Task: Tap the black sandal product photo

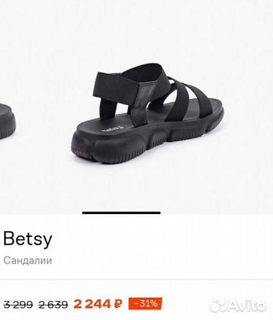Action: 147,113
